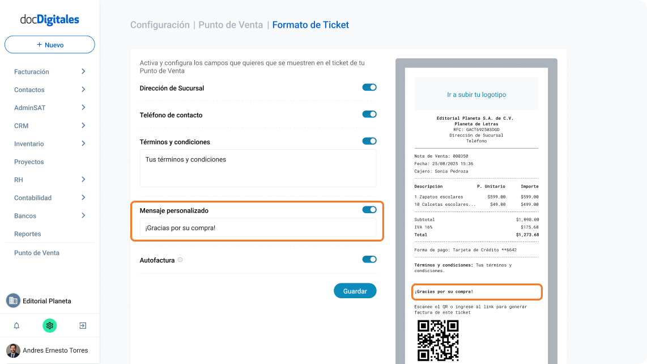Turn off the Mensaje personalizado toggle

point(369,209)
